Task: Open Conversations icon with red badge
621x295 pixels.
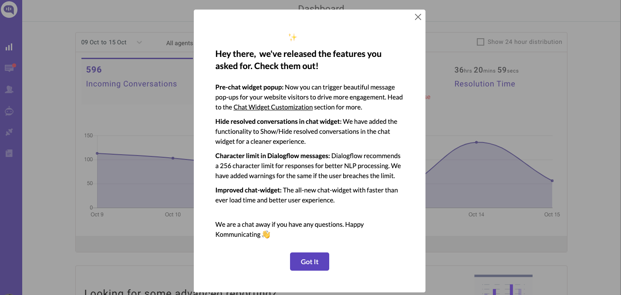Action: click(x=9, y=68)
